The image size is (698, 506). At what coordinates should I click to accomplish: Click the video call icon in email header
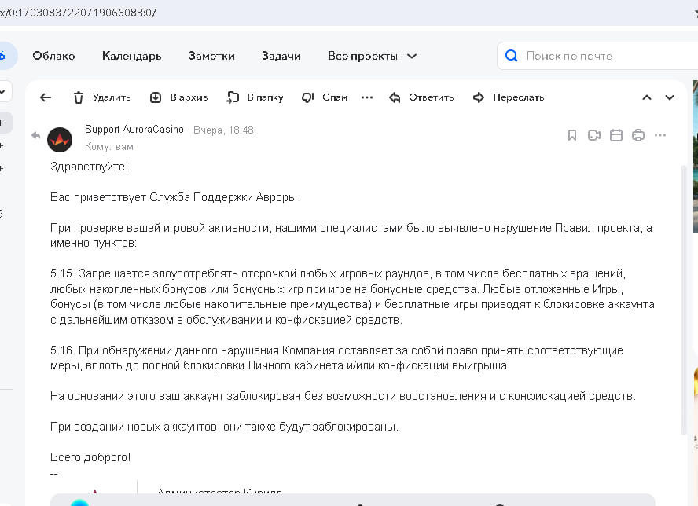594,135
